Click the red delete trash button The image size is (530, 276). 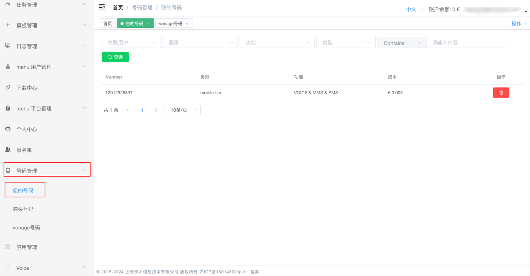pyautogui.click(x=501, y=93)
